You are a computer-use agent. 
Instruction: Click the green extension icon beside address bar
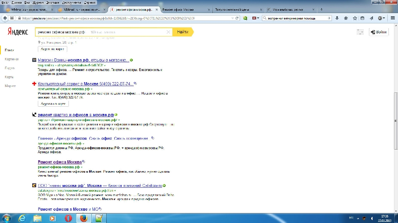245,18
